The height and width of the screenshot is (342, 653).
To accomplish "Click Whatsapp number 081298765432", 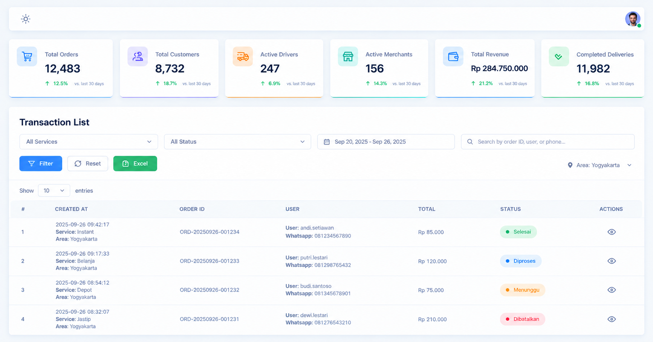I will tap(333, 265).
